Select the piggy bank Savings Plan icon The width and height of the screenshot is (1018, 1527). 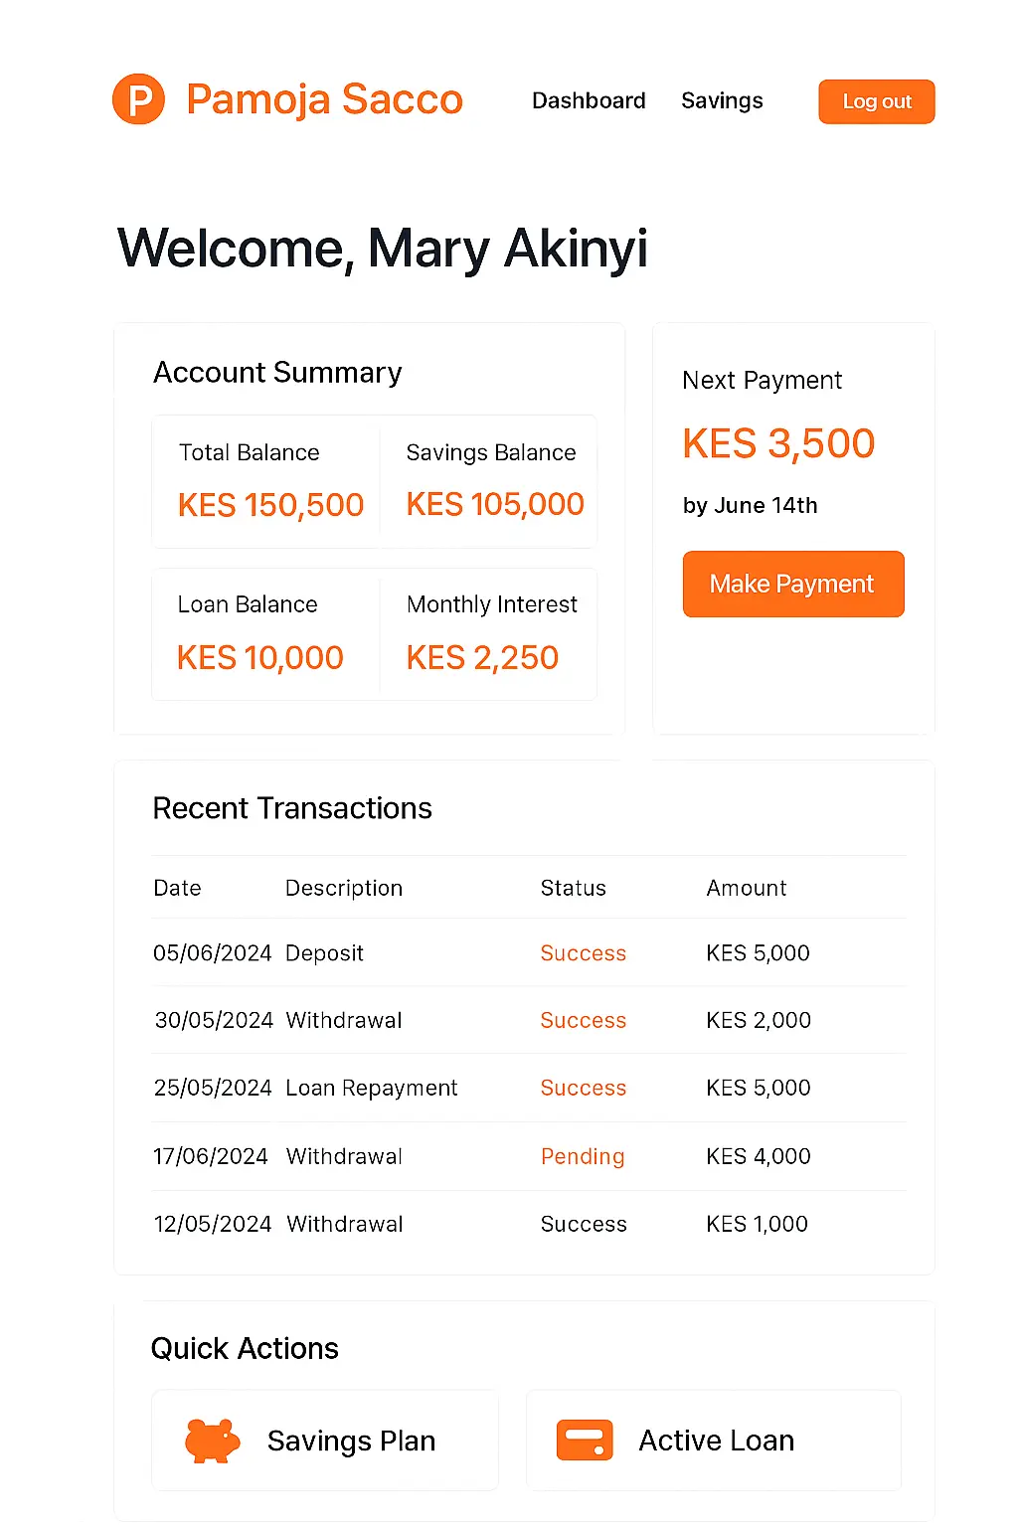pos(210,1440)
